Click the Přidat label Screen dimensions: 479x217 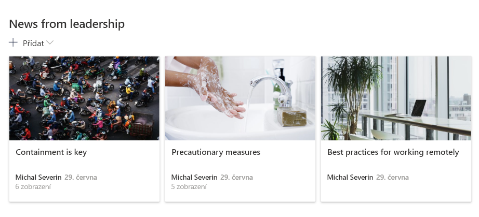point(33,44)
